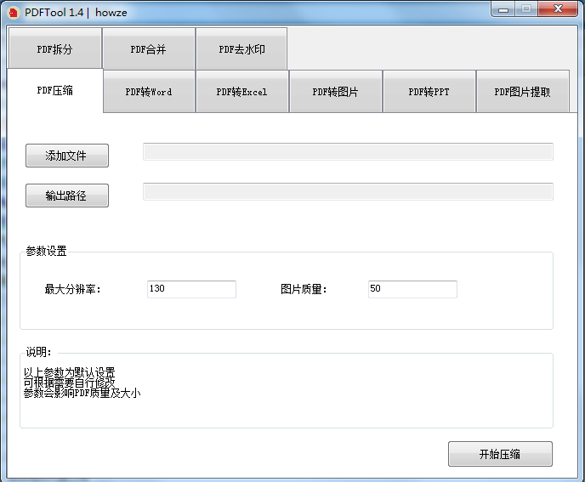This screenshot has height=482, width=585.
Task: Click the 参数设置 group title
Action: click(x=46, y=251)
